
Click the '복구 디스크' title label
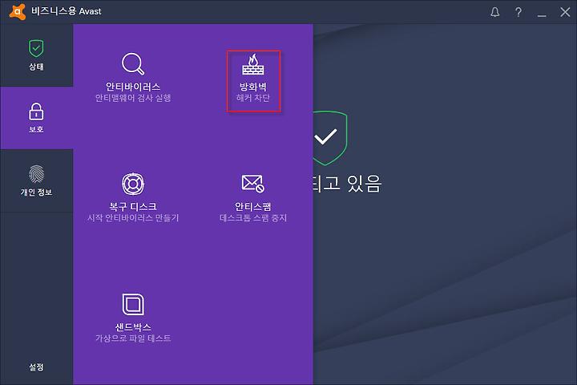133,206
